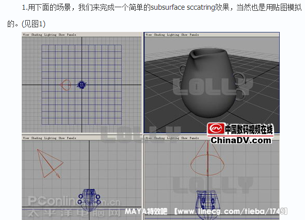305x220 pixels.
Task: Open Panels menu in shaded perspective panel
Action: 194,35
